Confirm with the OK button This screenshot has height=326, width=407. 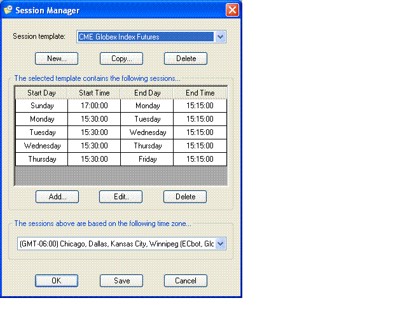[x=57, y=281]
